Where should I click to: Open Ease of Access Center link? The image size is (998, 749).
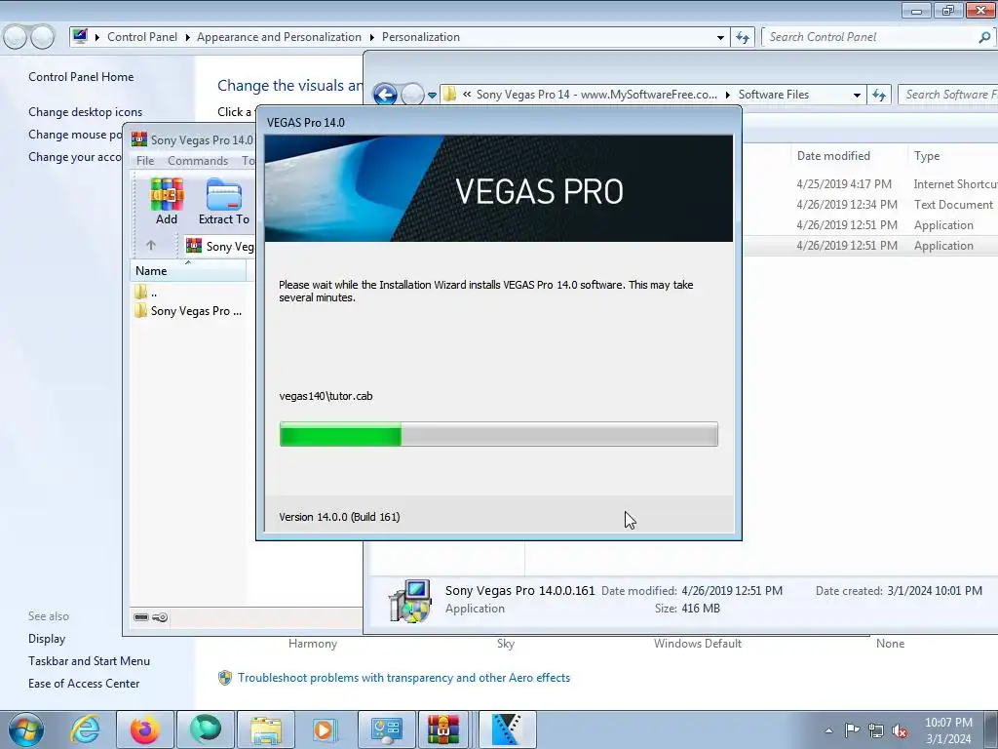click(84, 684)
